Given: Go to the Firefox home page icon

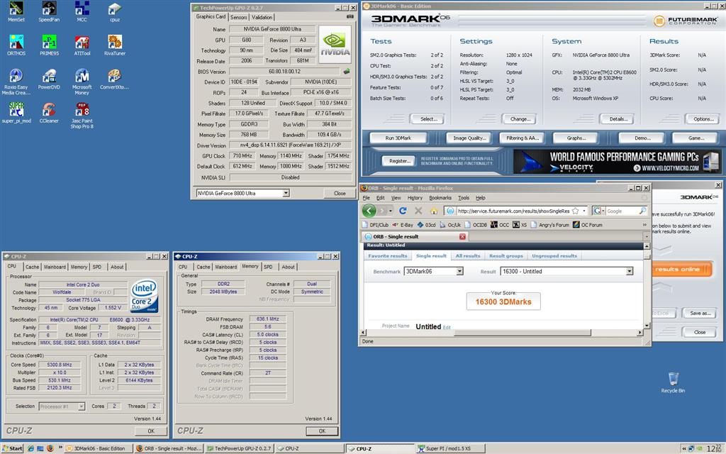Looking at the screenshot, I should coord(434,211).
